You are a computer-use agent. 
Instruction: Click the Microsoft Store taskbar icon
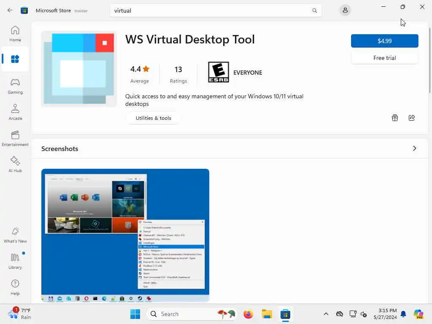285,314
